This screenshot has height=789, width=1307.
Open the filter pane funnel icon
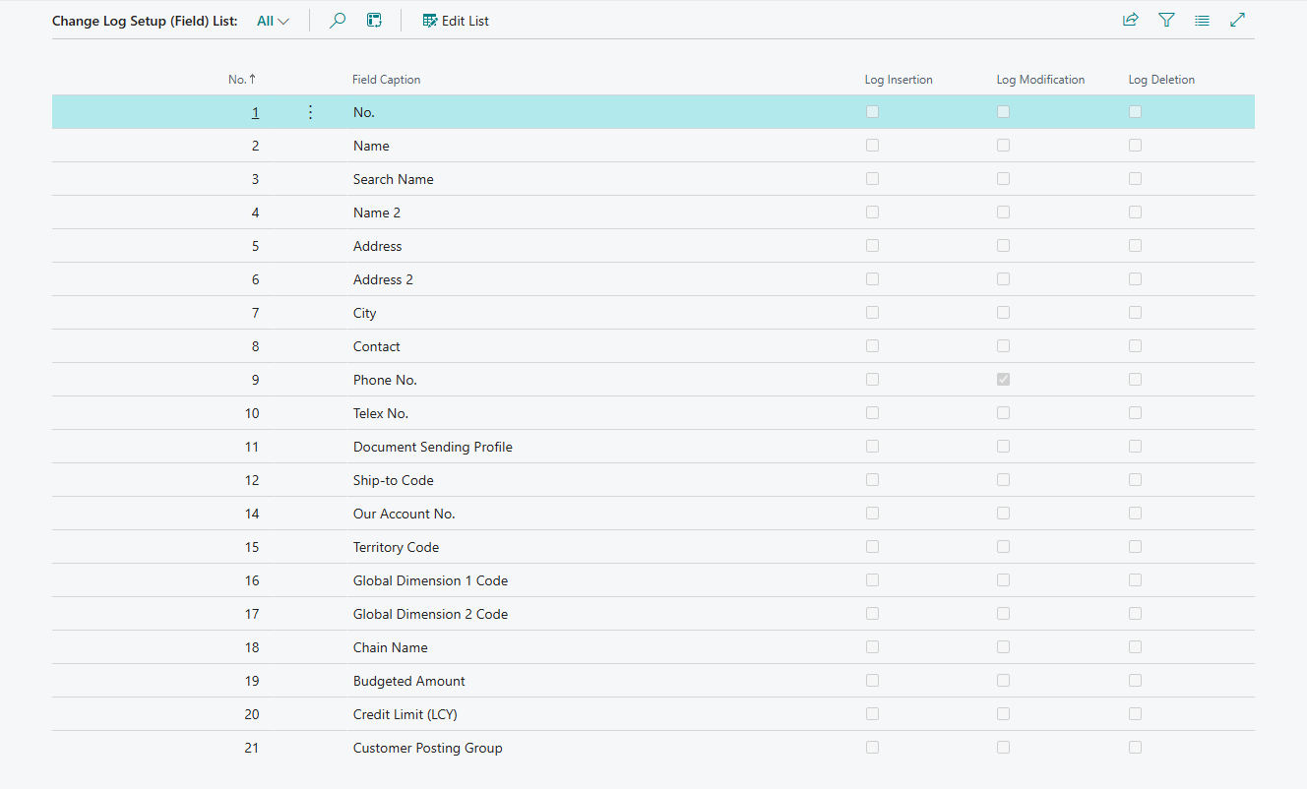(x=1166, y=20)
